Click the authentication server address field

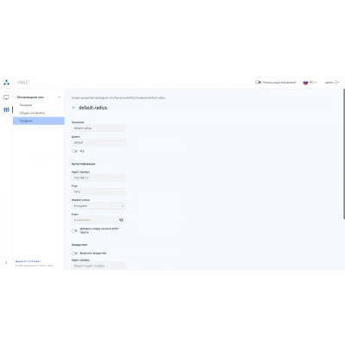pyautogui.click(x=98, y=178)
